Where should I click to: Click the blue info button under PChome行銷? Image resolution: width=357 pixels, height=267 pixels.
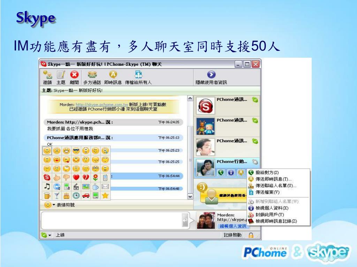(231, 172)
